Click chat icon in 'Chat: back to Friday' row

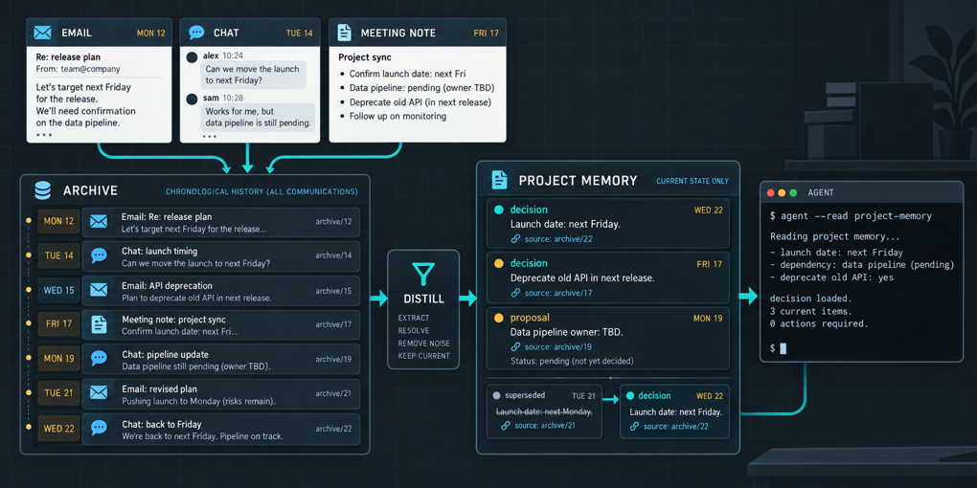pos(99,427)
